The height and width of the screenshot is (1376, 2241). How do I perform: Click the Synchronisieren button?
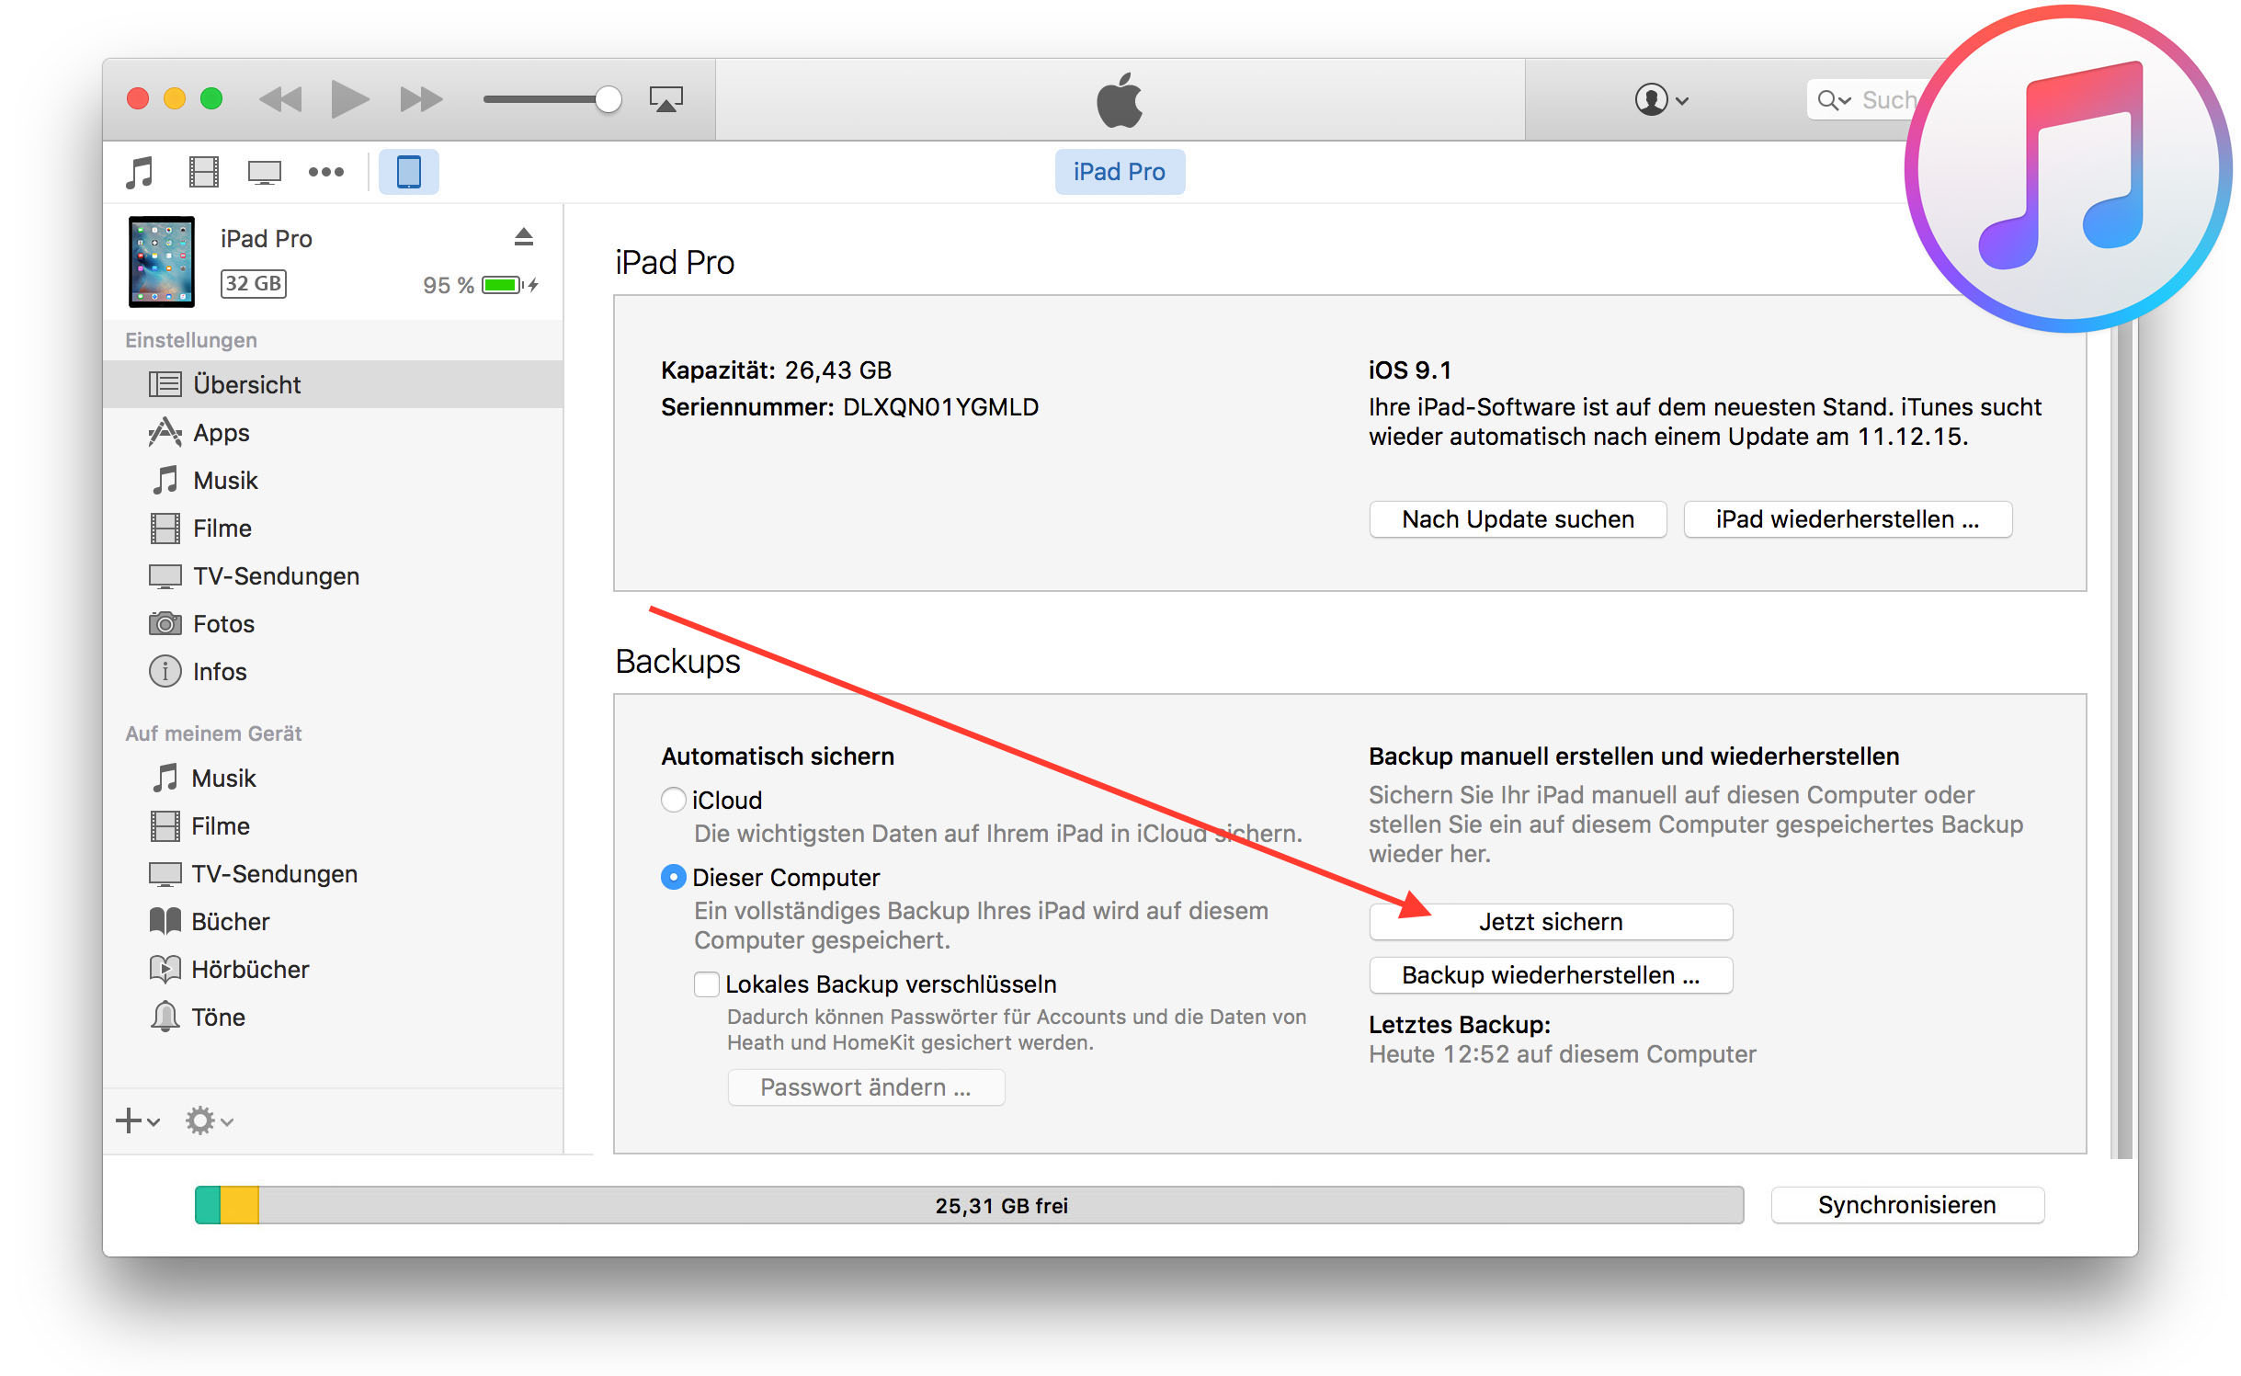click(1907, 1205)
